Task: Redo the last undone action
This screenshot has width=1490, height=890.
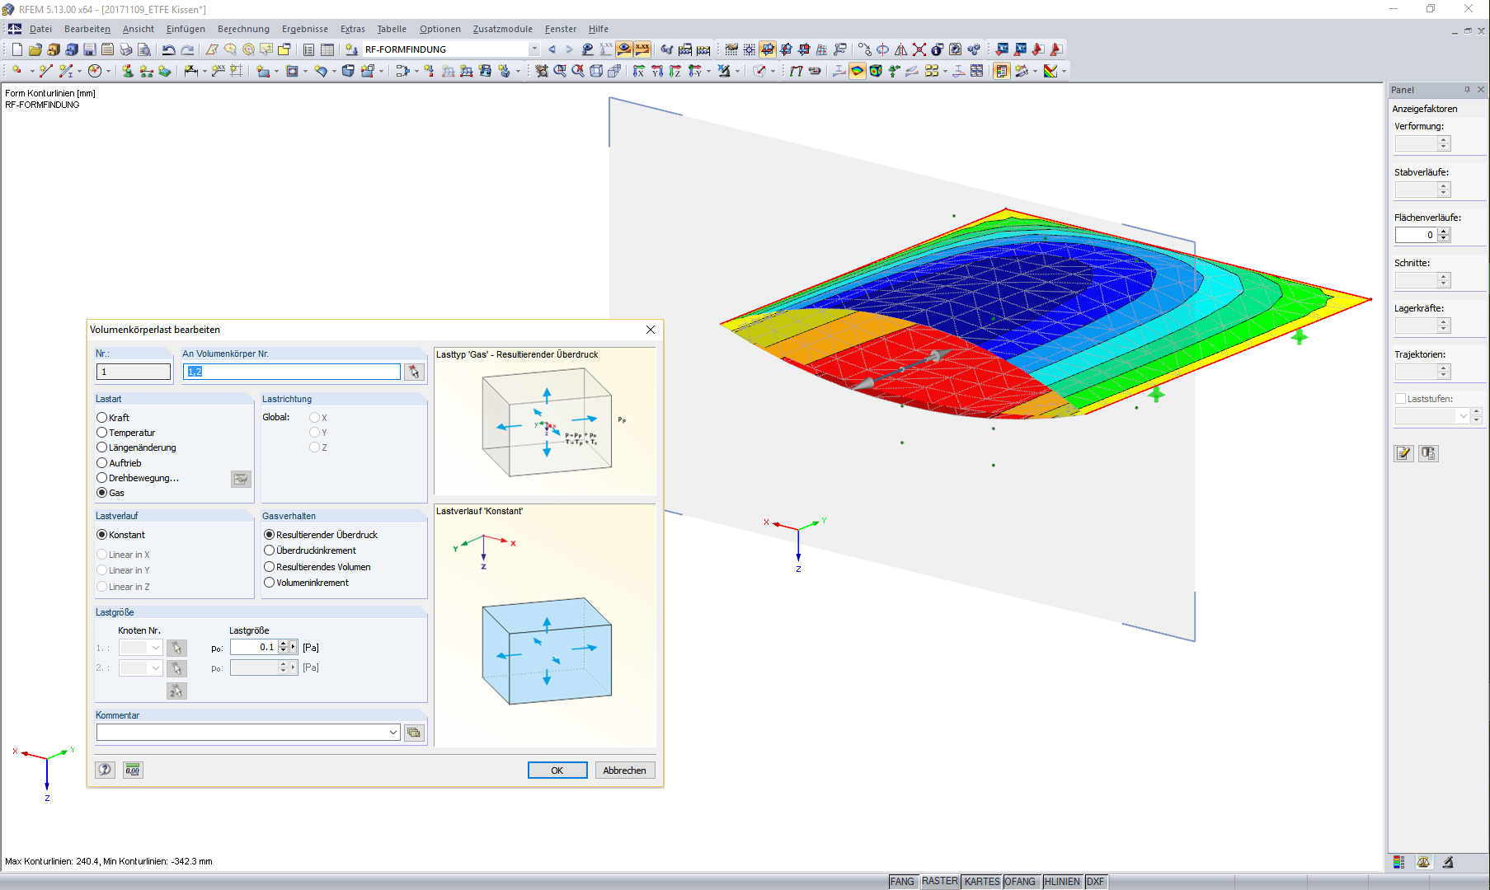Action: point(187,49)
